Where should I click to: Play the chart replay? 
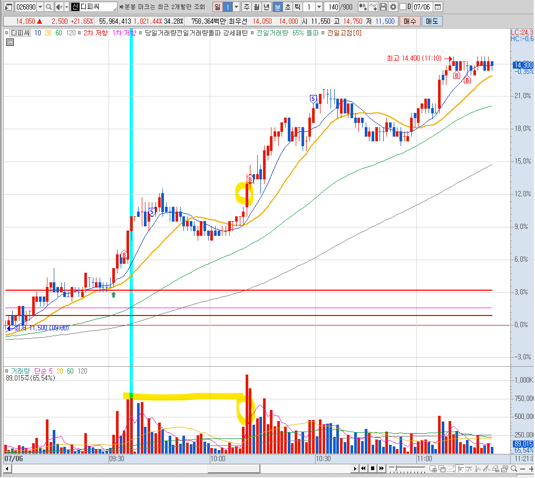[355, 469]
